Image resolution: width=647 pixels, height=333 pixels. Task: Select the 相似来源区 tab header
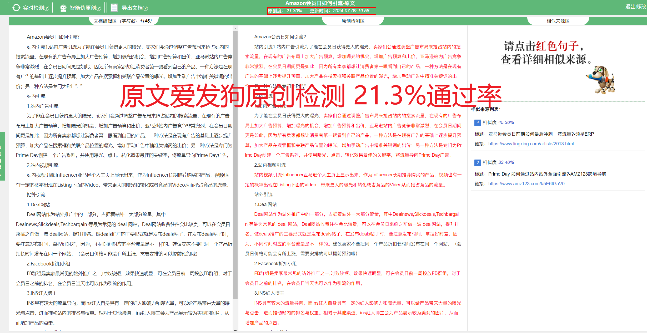[558, 21]
